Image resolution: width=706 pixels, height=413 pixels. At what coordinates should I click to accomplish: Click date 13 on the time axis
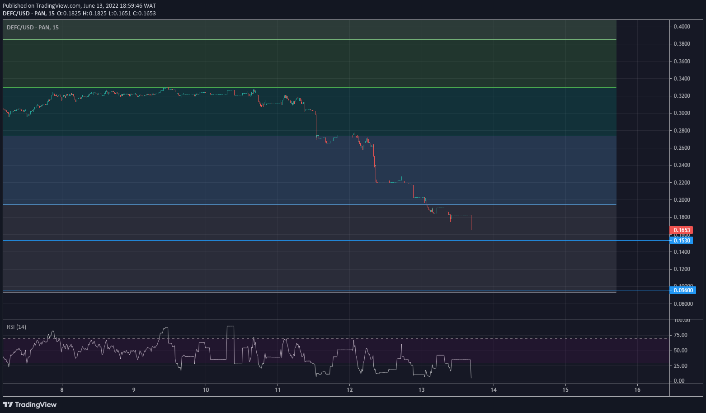[422, 390]
